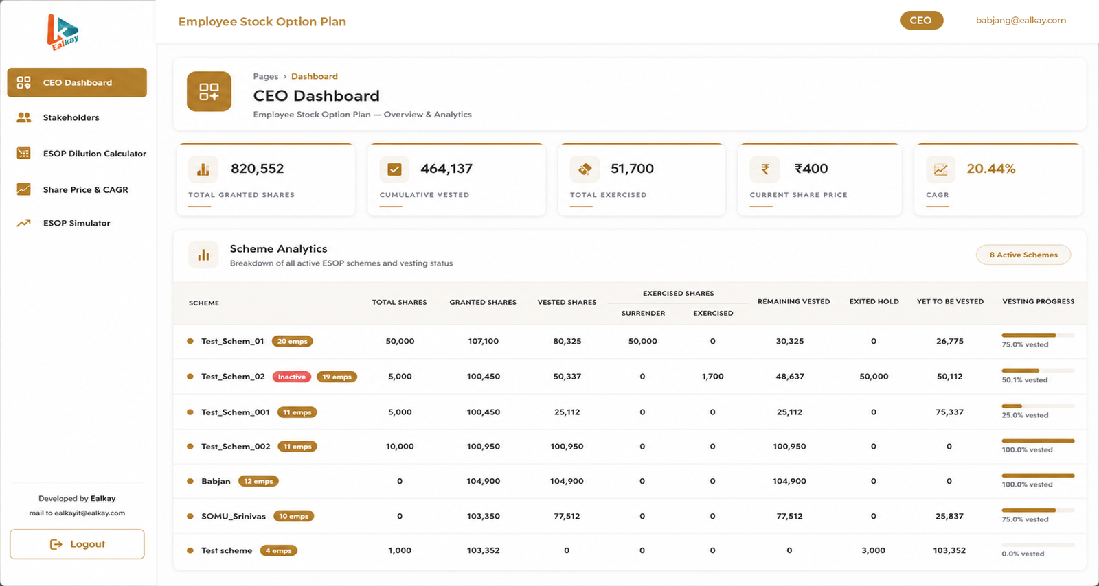This screenshot has height=586, width=1099.
Task: Click the 51,700 total exercised value
Action: (x=632, y=169)
